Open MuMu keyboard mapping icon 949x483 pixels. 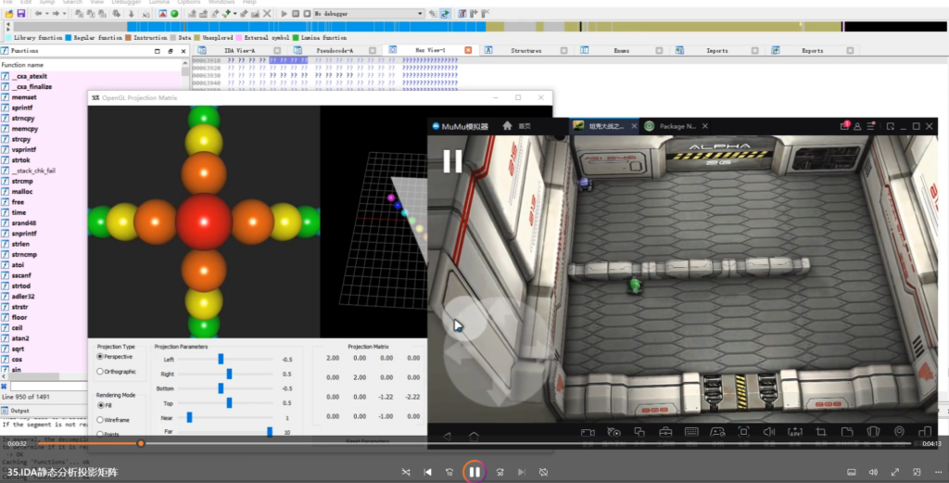click(x=691, y=432)
